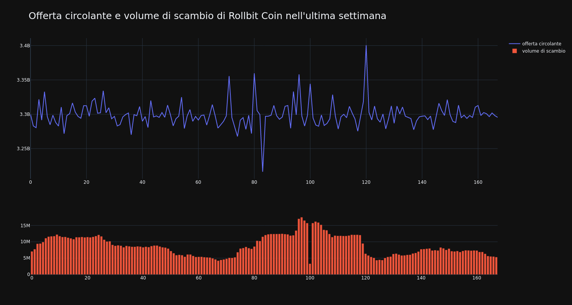572x305 pixels.
Task: Click the x-axis label 120 on the line chart
Action: tap(366, 182)
